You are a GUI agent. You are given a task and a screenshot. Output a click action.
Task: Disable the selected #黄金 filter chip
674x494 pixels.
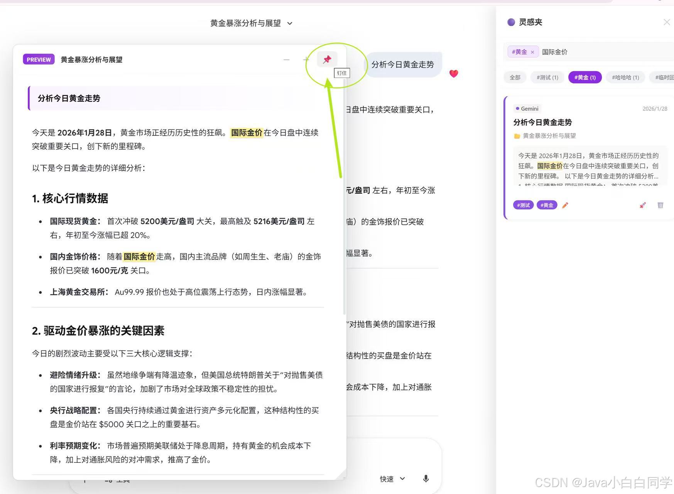click(585, 77)
